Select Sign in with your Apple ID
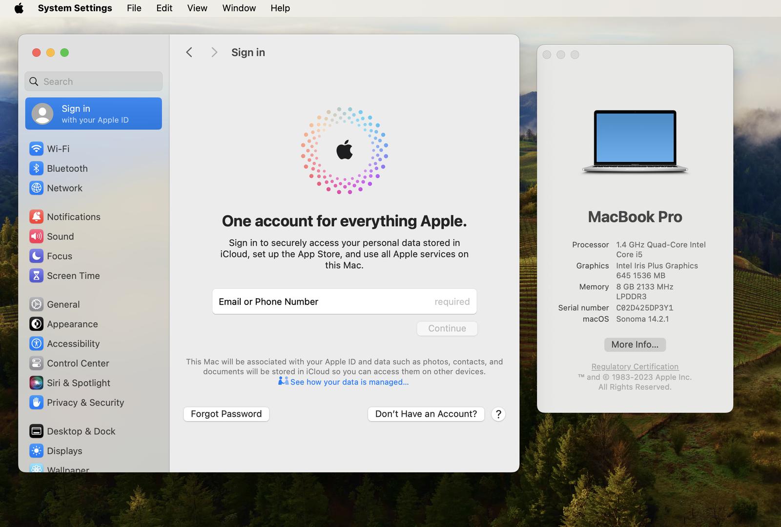Screen dimensions: 781x527 [x=94, y=114]
